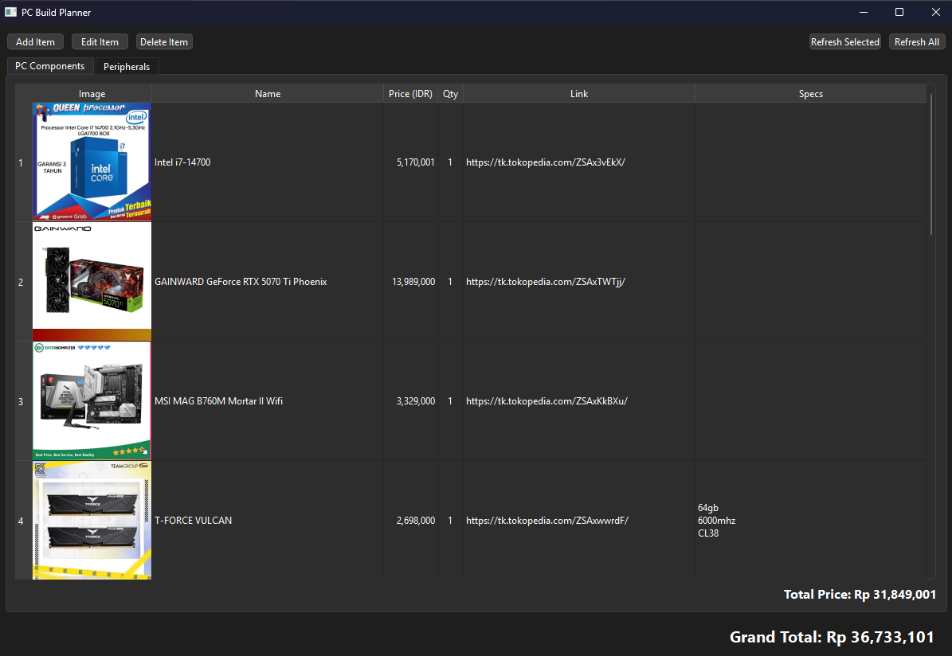
Task: Click the Specs column header
Action: 810,93
